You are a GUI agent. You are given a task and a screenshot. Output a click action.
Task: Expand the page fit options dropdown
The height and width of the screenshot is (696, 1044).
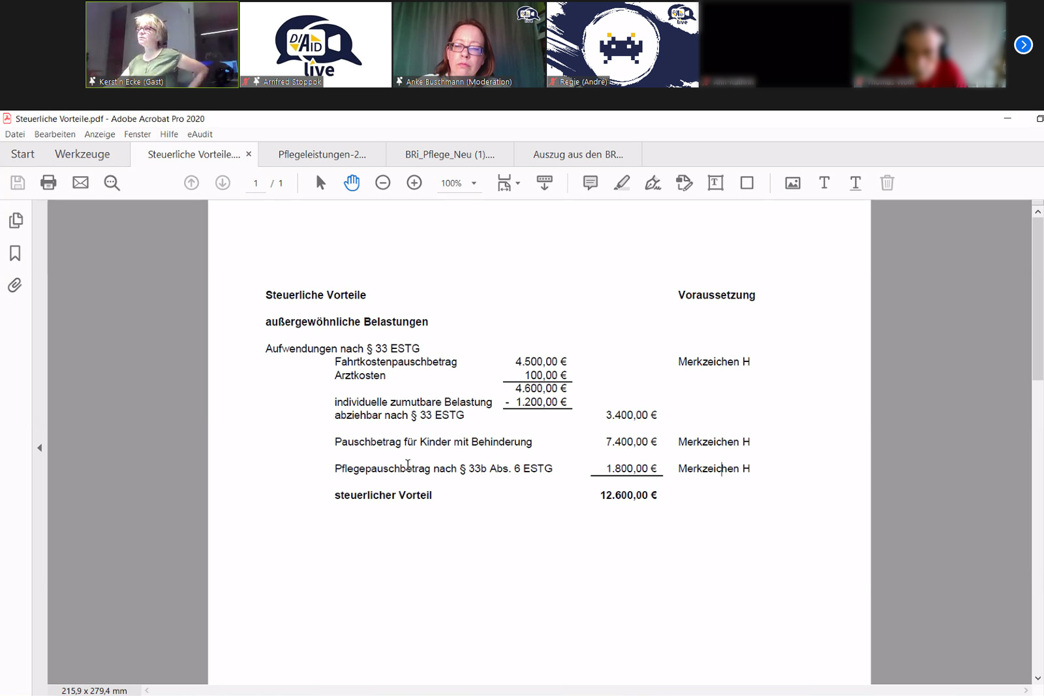(x=517, y=183)
